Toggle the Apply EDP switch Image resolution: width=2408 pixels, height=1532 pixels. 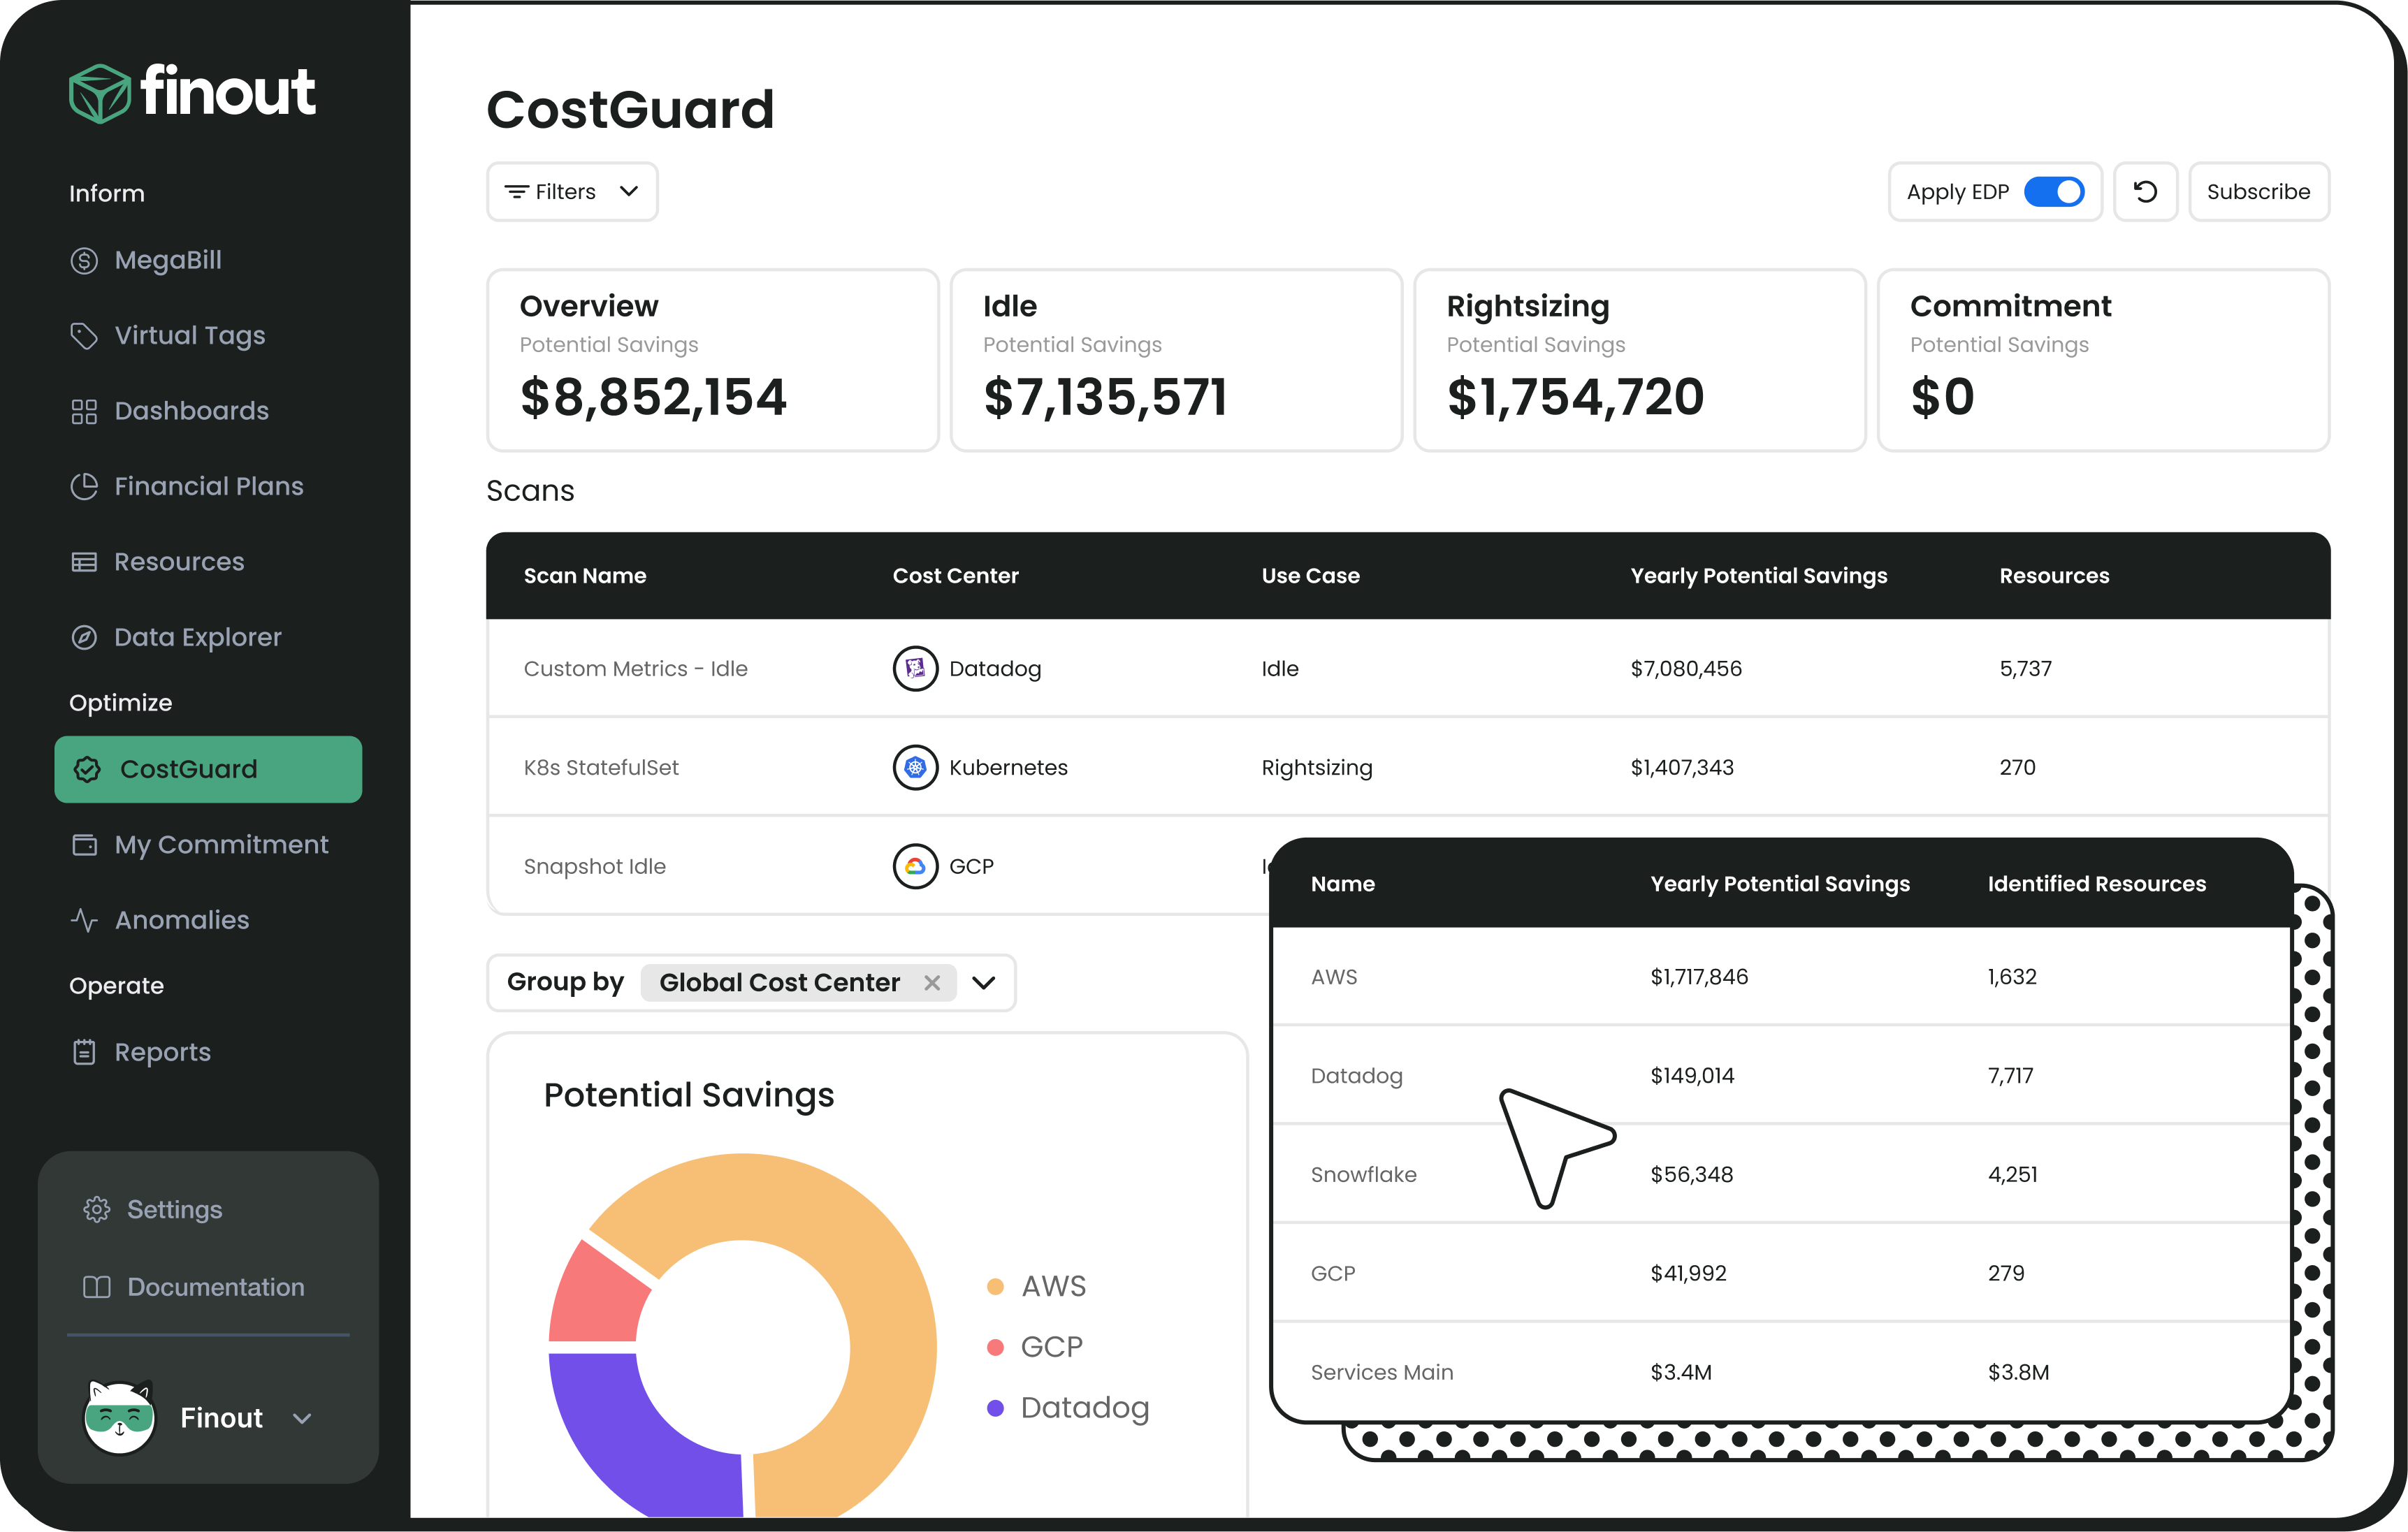pos(2054,192)
